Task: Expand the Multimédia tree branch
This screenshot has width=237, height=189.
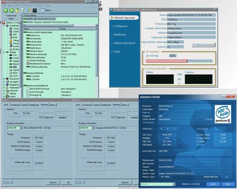Action: tap(4, 88)
